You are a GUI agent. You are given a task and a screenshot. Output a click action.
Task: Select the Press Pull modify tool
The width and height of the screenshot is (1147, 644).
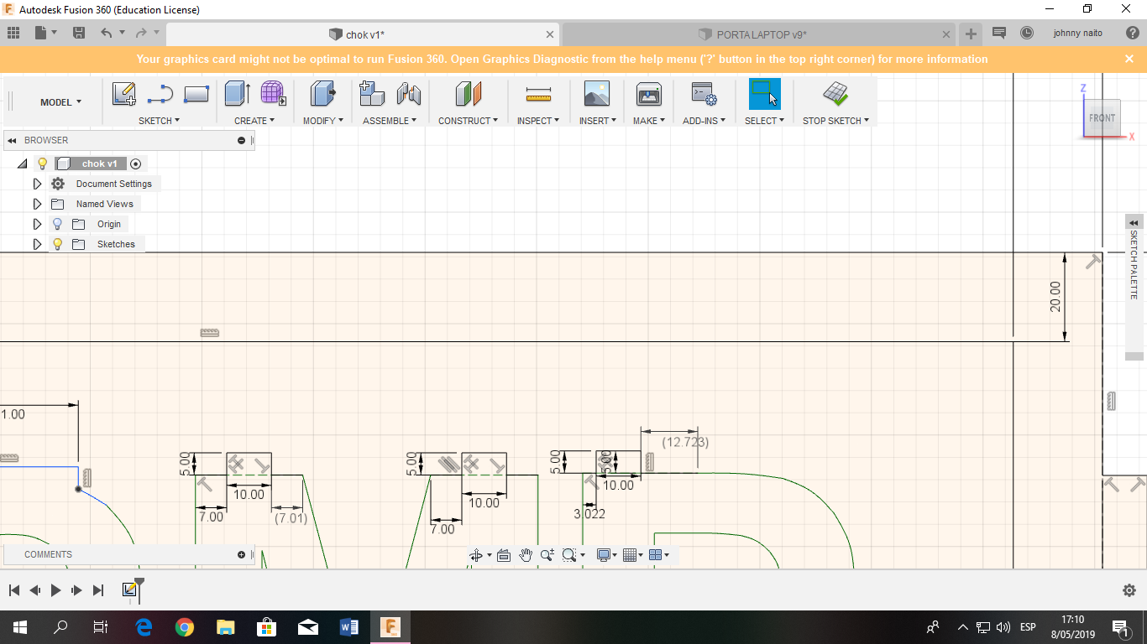[322, 94]
